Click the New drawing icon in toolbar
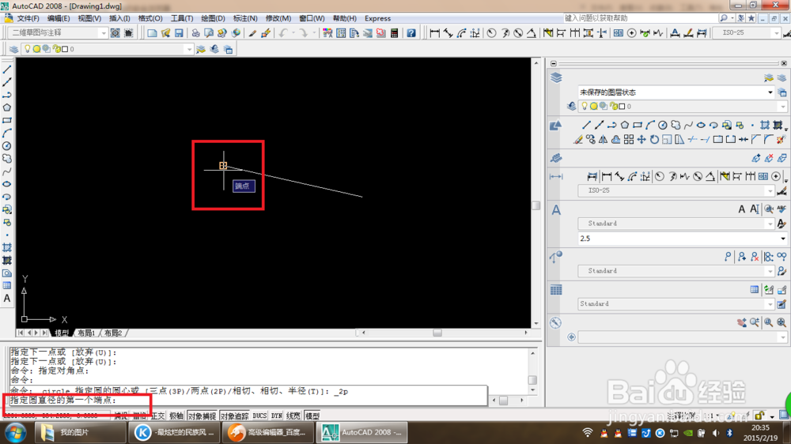This screenshot has height=444, width=791. (x=152, y=33)
